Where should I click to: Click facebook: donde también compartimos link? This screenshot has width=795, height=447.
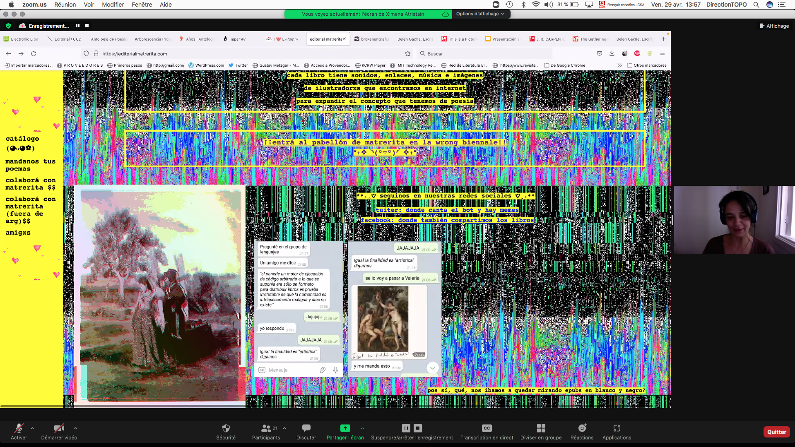[x=447, y=220]
